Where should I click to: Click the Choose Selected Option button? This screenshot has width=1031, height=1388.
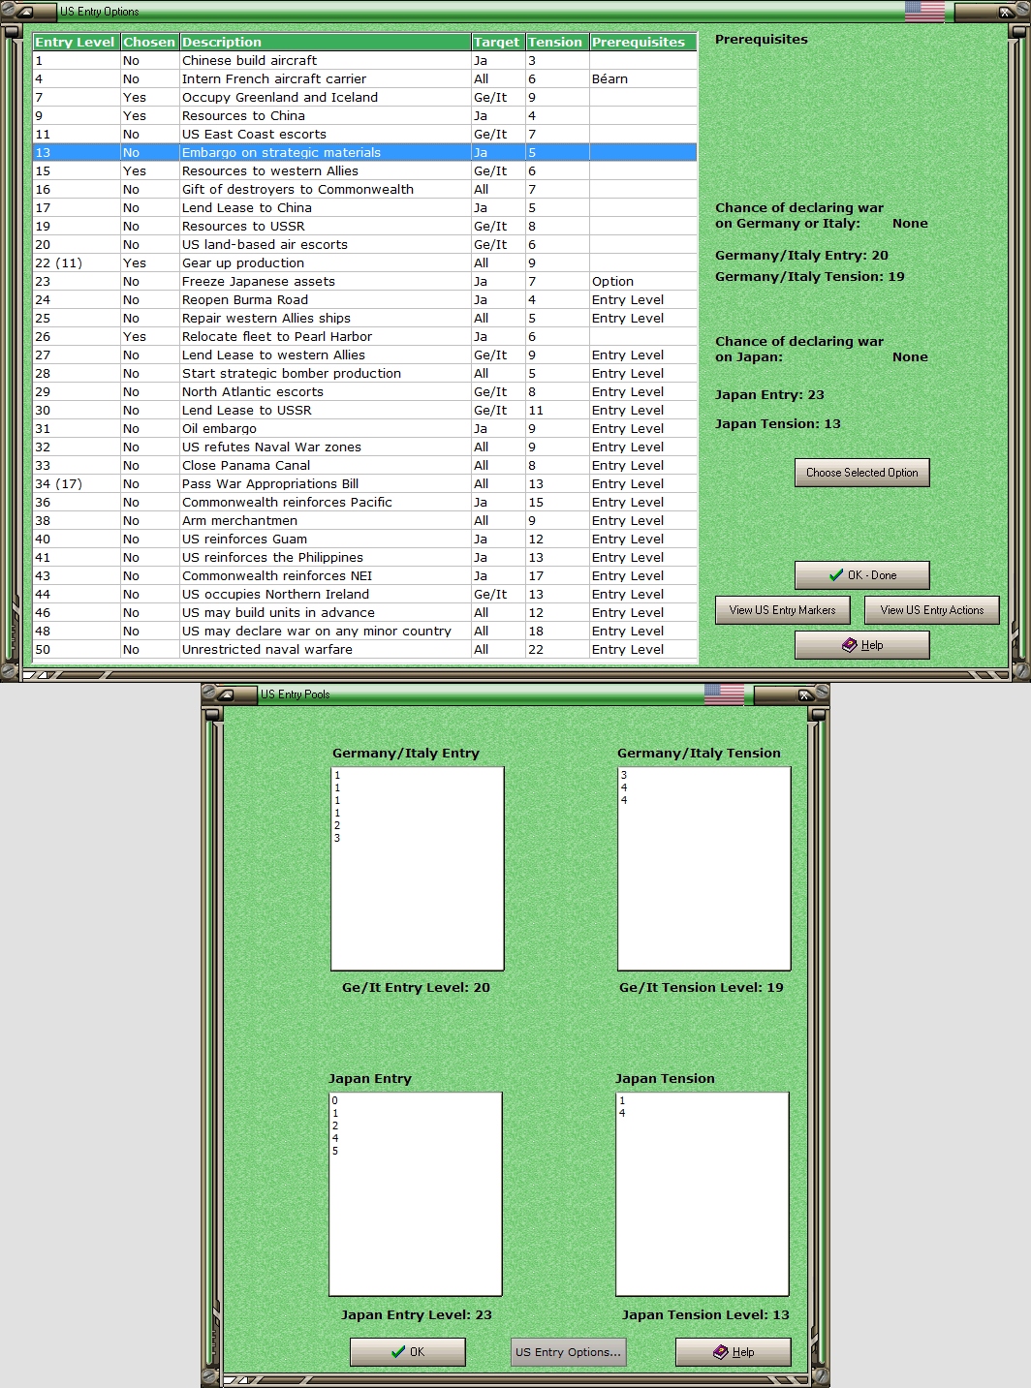click(x=861, y=473)
